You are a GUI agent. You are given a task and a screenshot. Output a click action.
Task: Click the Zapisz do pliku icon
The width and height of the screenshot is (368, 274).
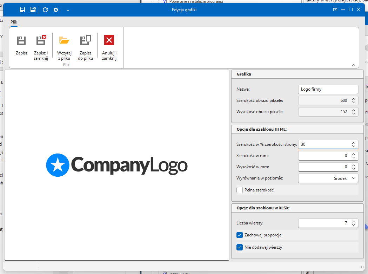point(85,41)
